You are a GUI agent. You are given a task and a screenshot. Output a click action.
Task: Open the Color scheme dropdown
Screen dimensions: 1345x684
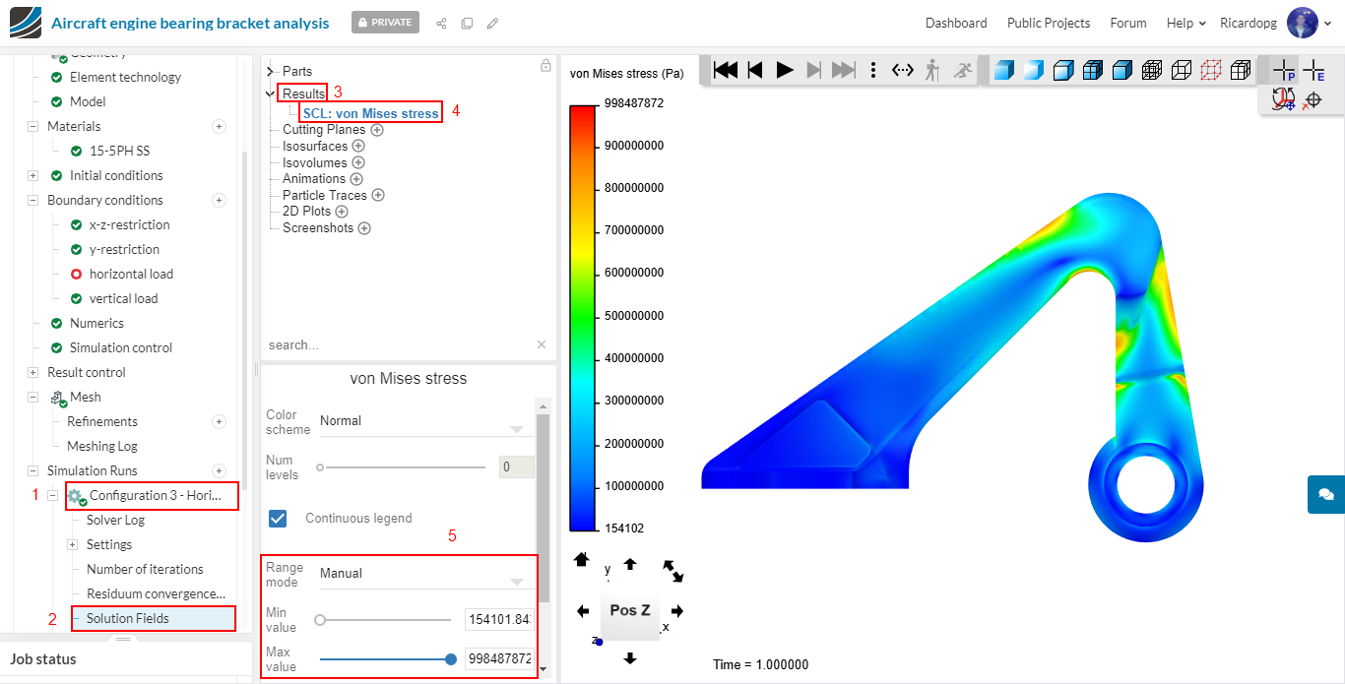pyautogui.click(x=425, y=422)
